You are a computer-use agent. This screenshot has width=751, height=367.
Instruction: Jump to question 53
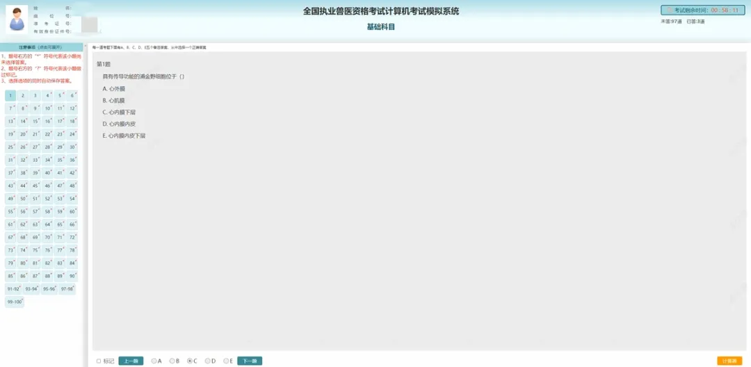point(60,199)
